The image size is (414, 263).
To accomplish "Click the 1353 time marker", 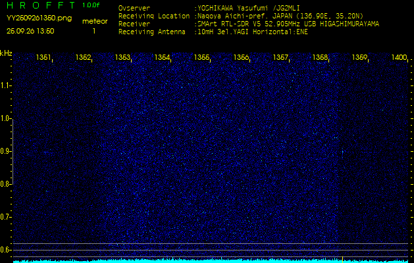I will coord(122,57).
